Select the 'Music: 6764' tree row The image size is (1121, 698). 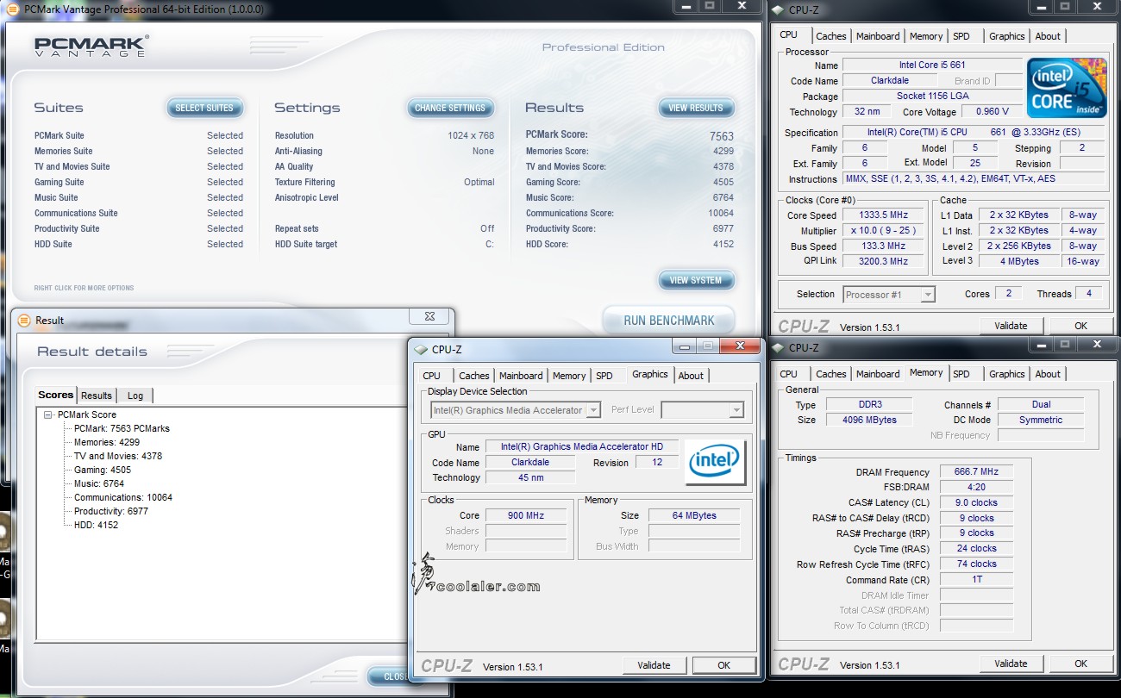[99, 483]
